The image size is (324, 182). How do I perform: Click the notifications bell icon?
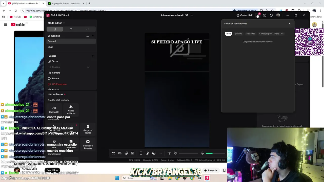(258, 15)
